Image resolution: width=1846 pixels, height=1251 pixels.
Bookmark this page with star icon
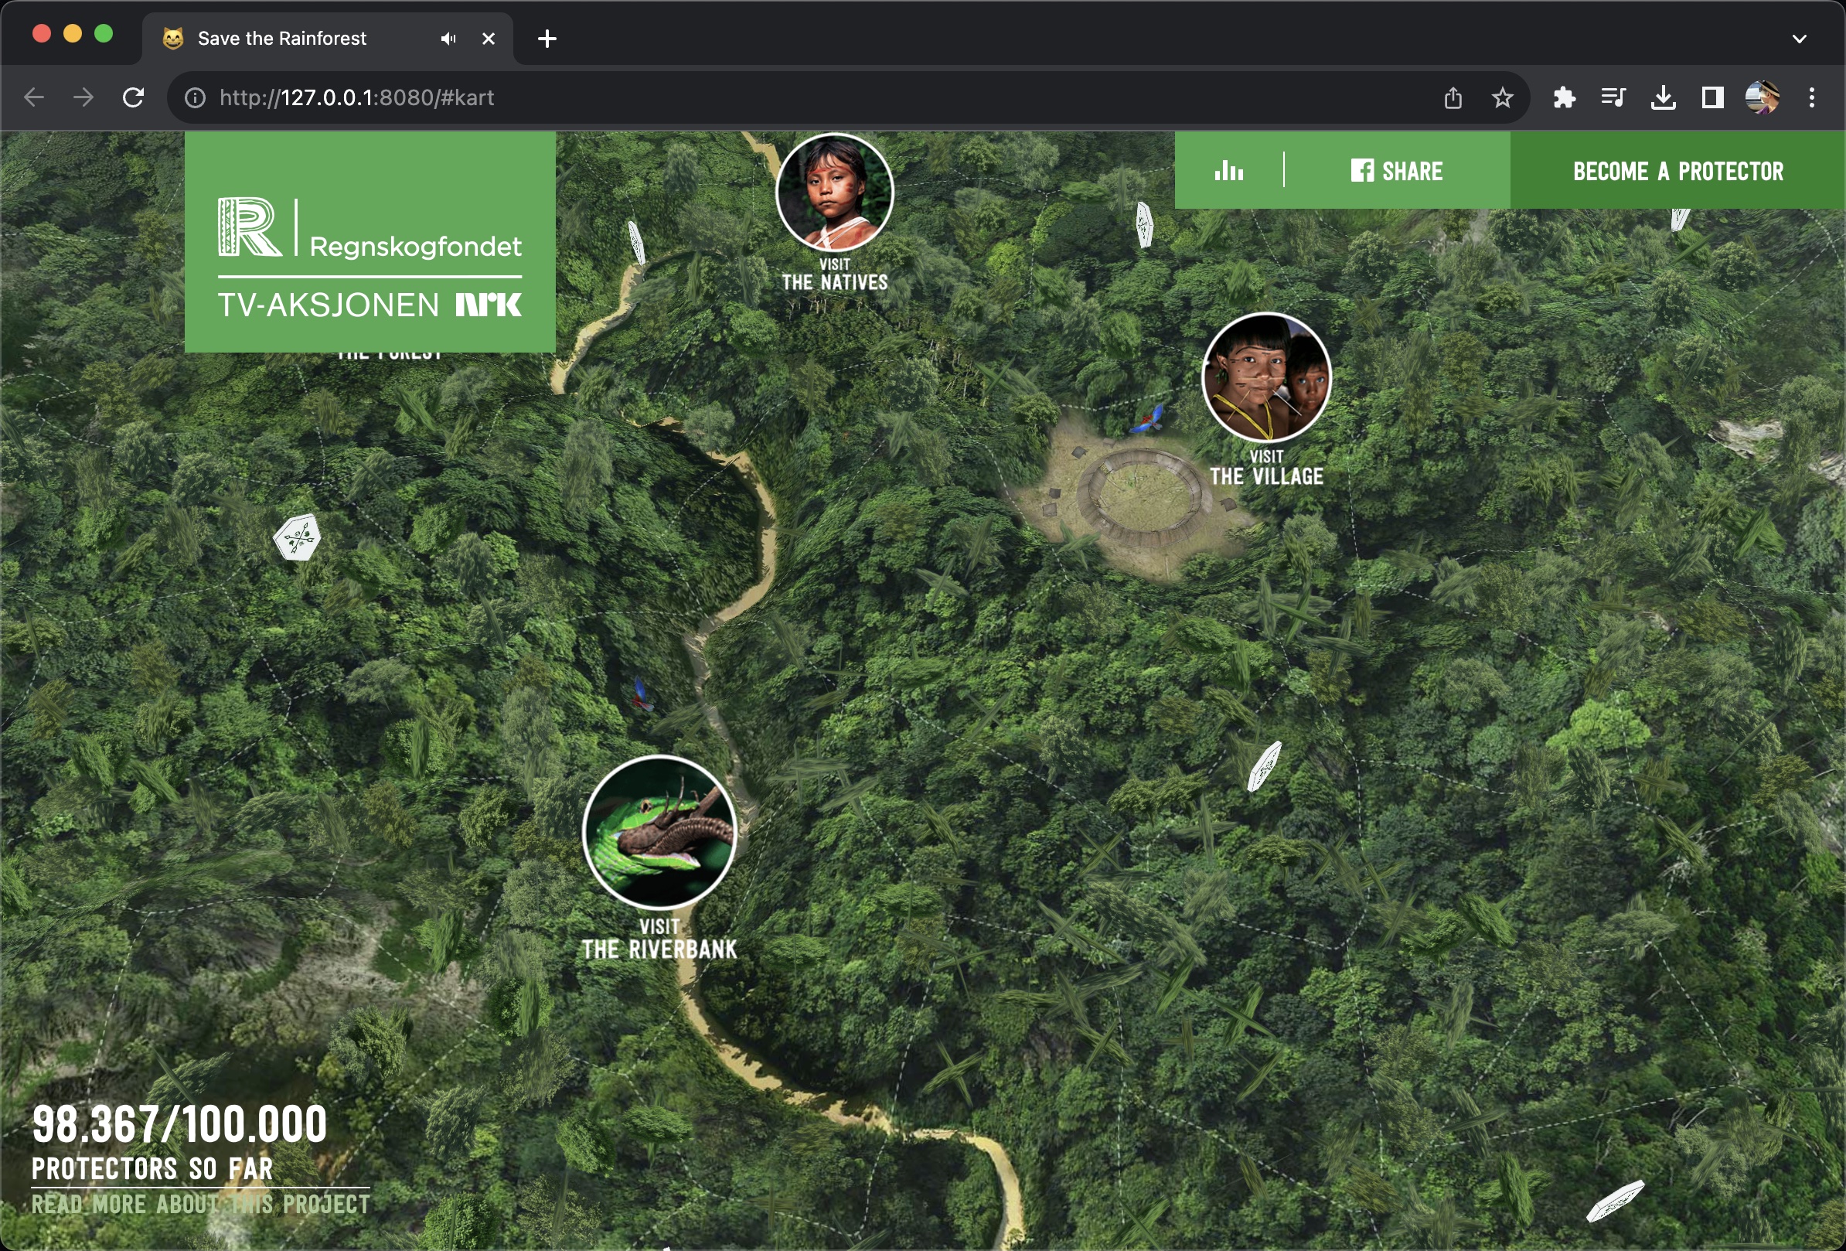(x=1501, y=97)
